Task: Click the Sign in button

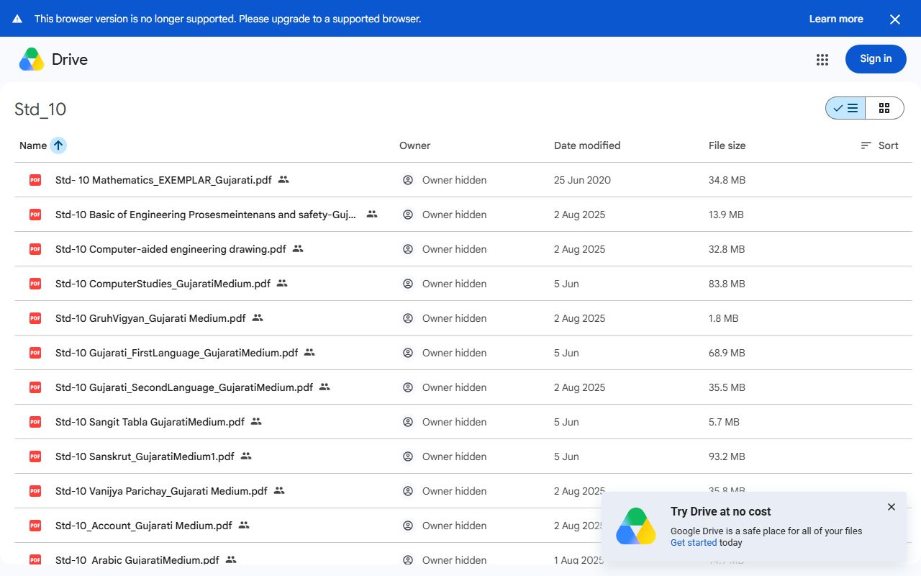Action: (x=876, y=59)
